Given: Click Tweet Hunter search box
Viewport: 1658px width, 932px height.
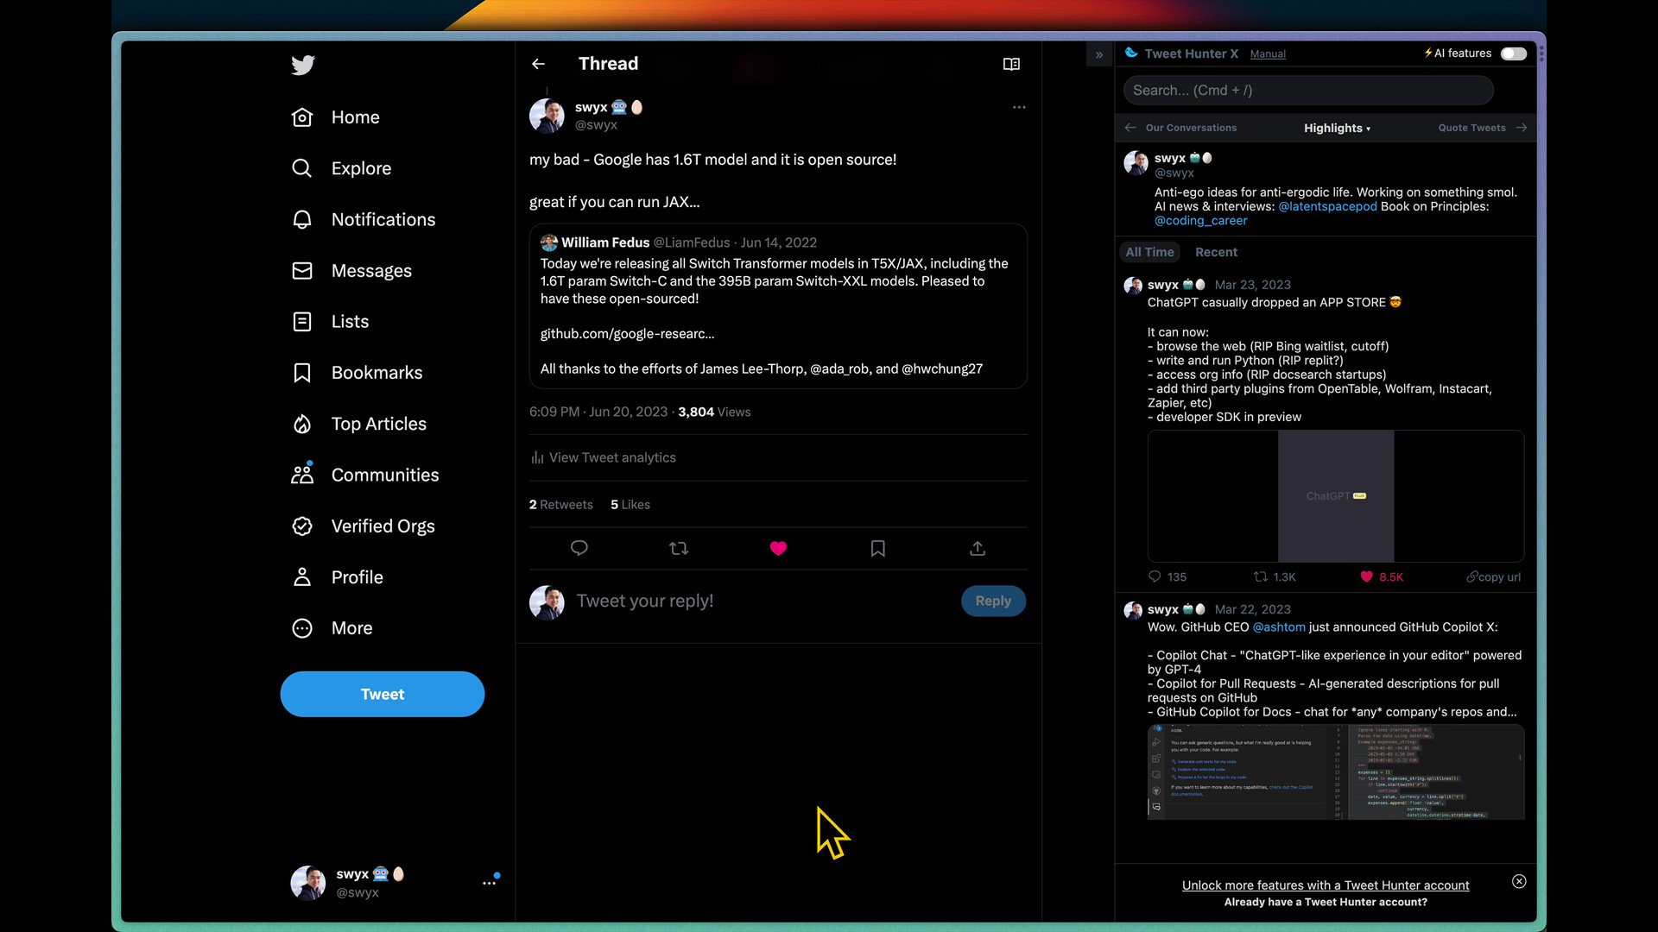Looking at the screenshot, I should 1308,91.
